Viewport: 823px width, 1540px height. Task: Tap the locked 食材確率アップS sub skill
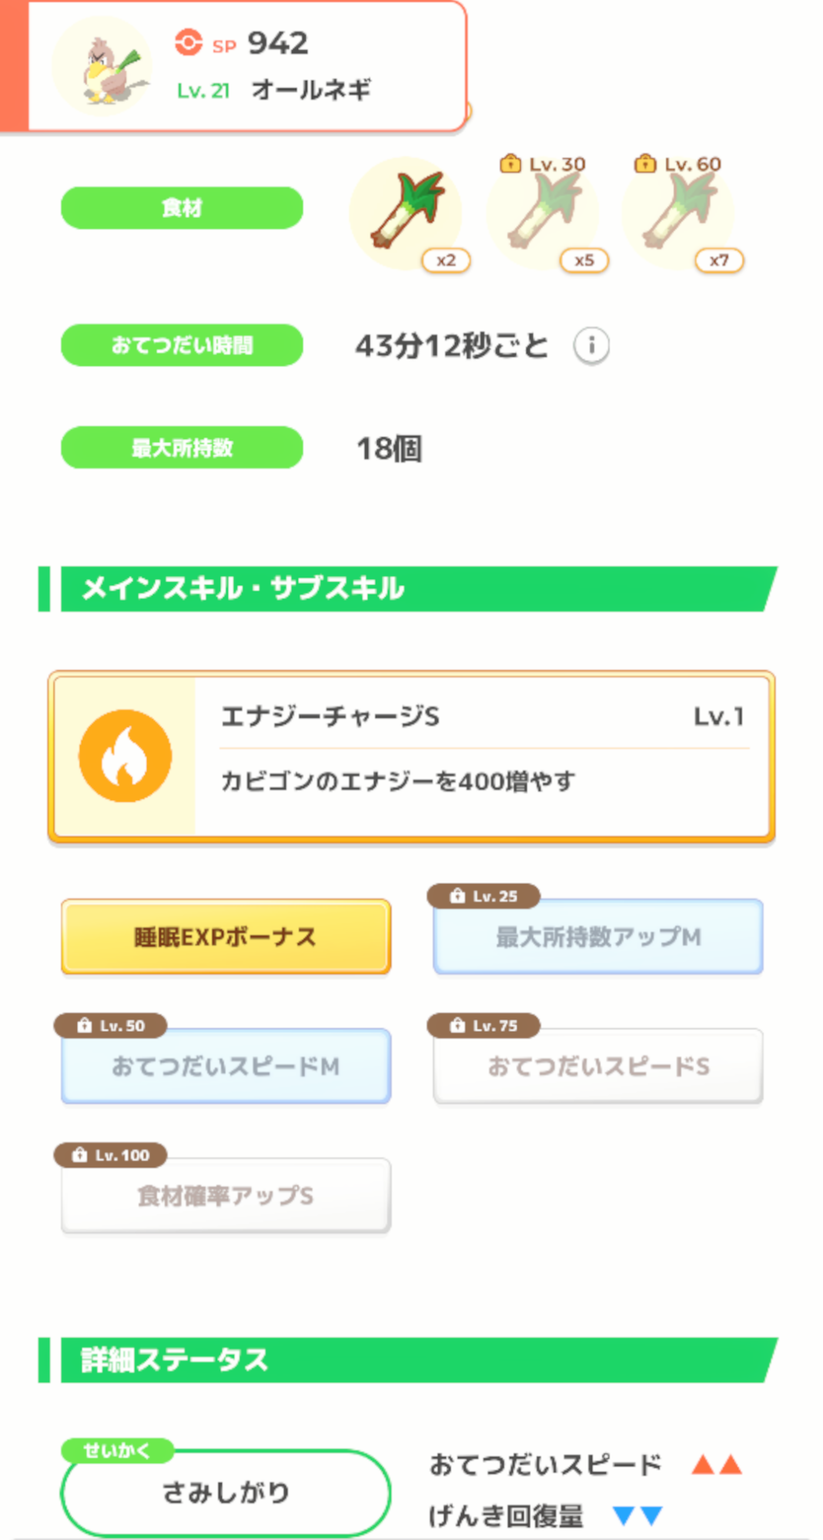[x=226, y=1195]
